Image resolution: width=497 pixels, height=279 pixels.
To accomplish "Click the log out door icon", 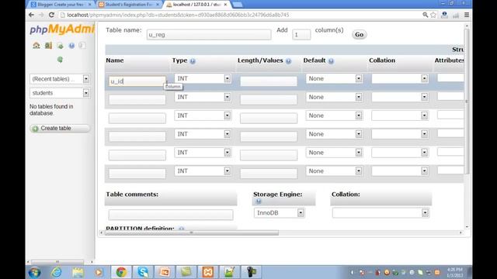I will (x=48, y=46).
